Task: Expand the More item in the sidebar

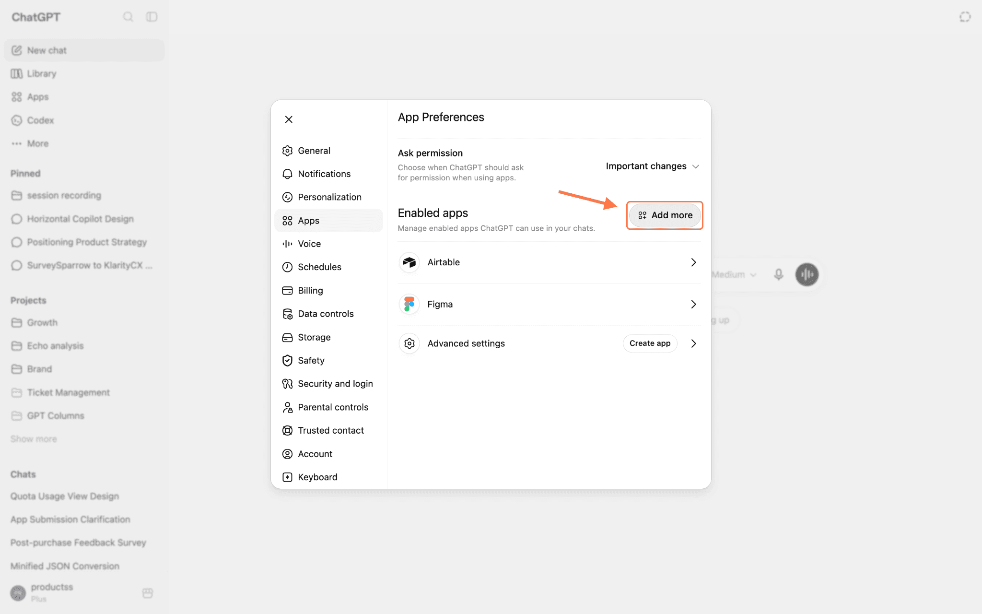Action: [x=84, y=143]
